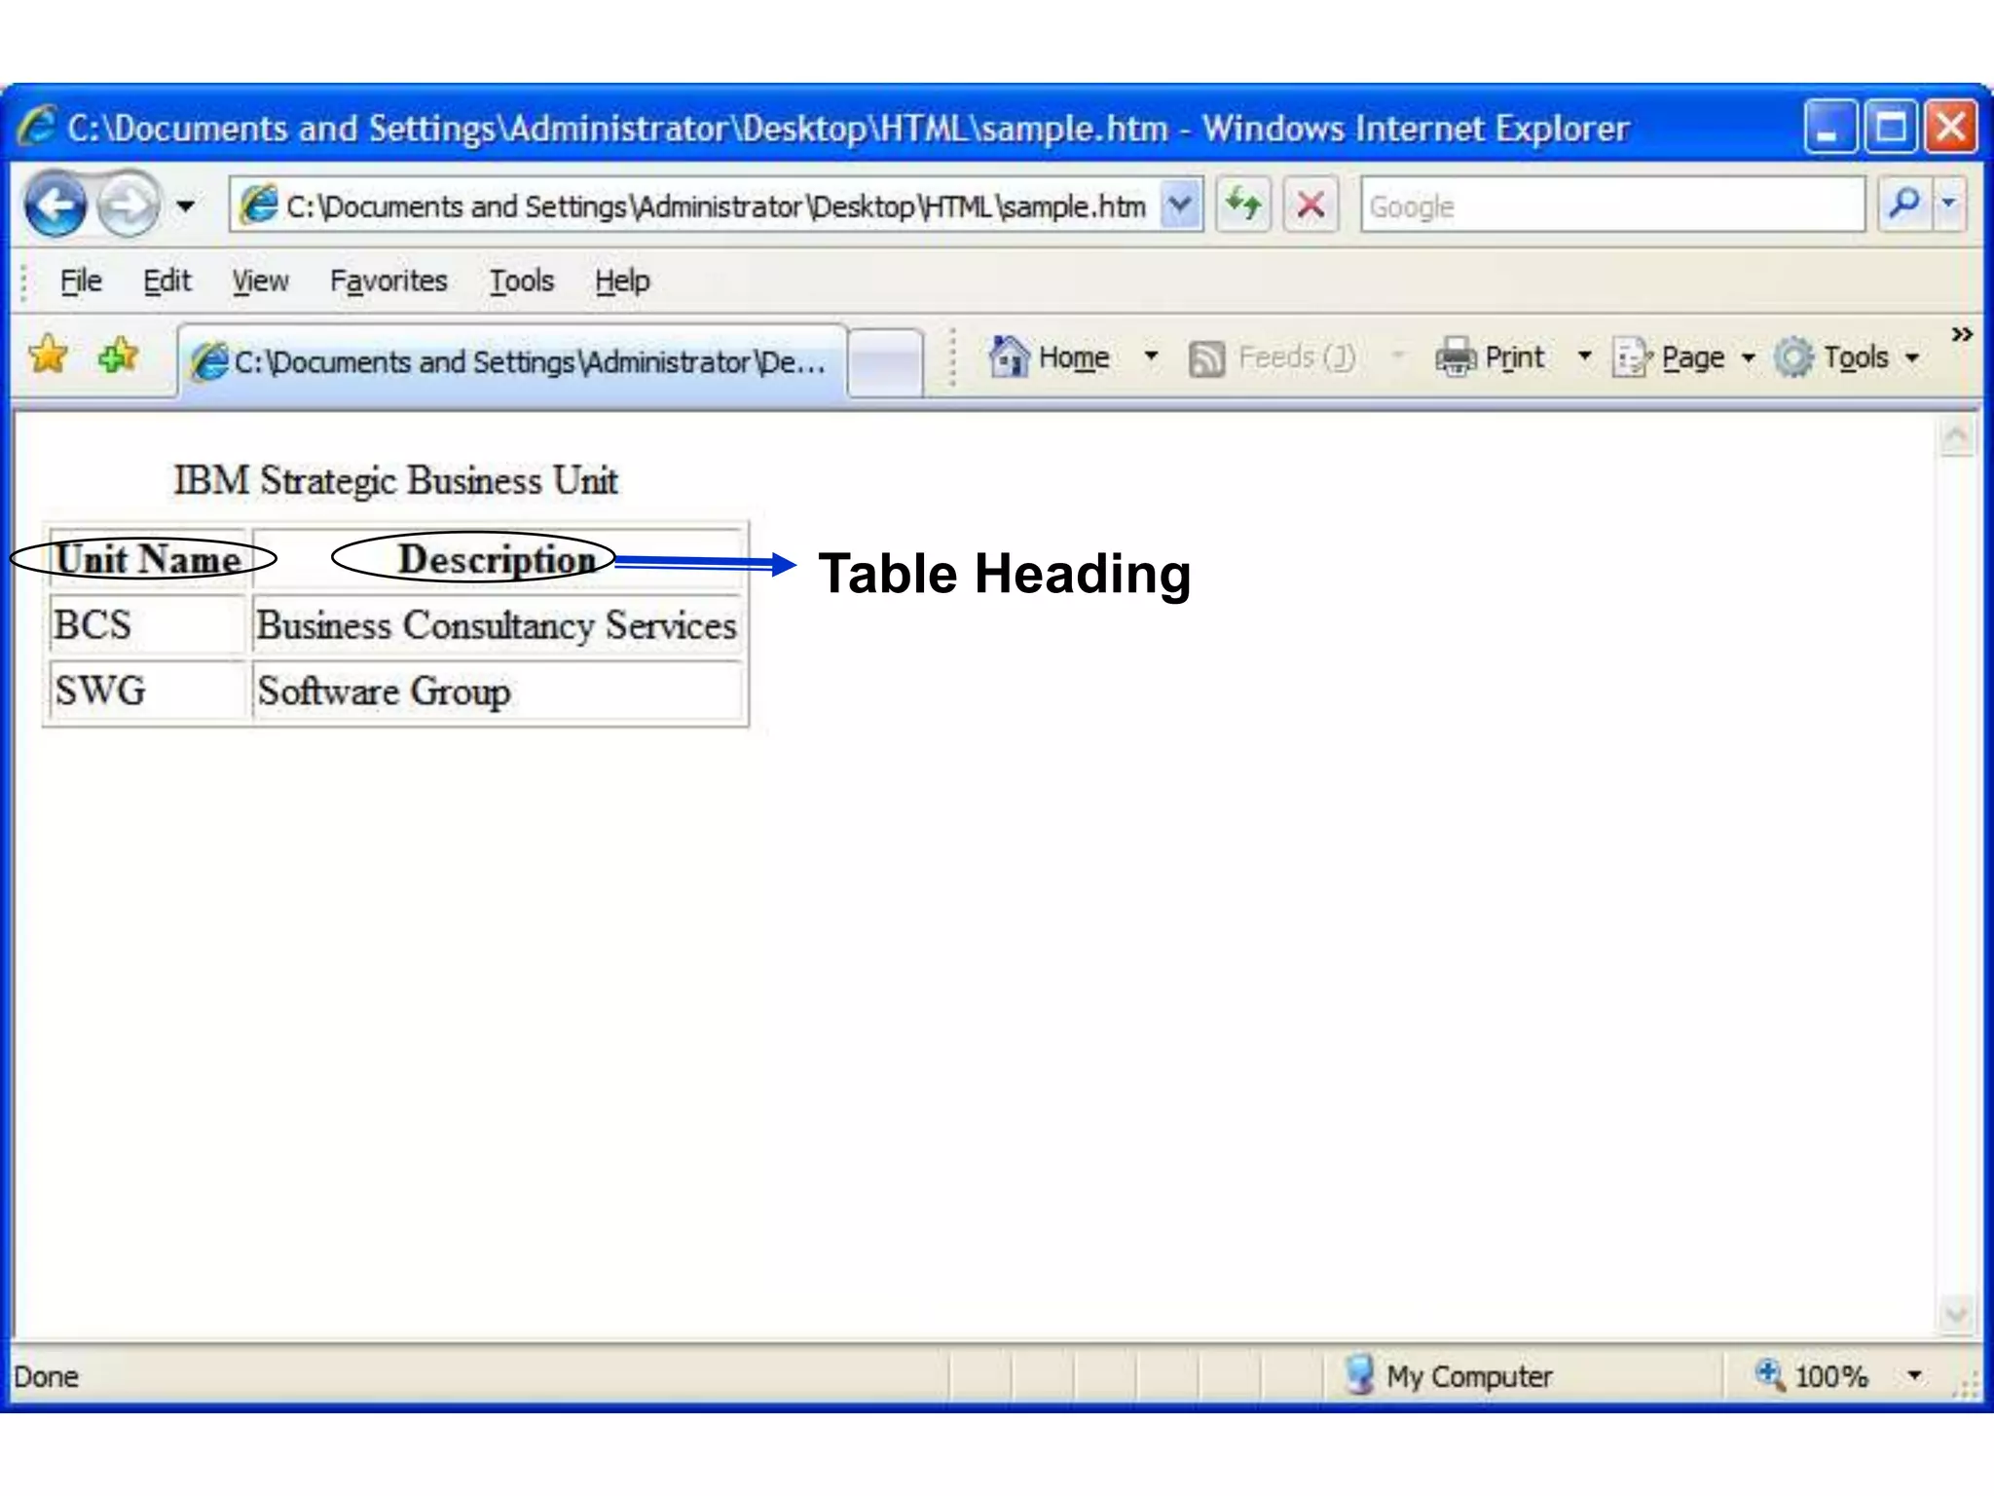Viewport: 1994px width, 1496px height.
Task: Click the scrollbar up arrow
Action: click(1957, 436)
